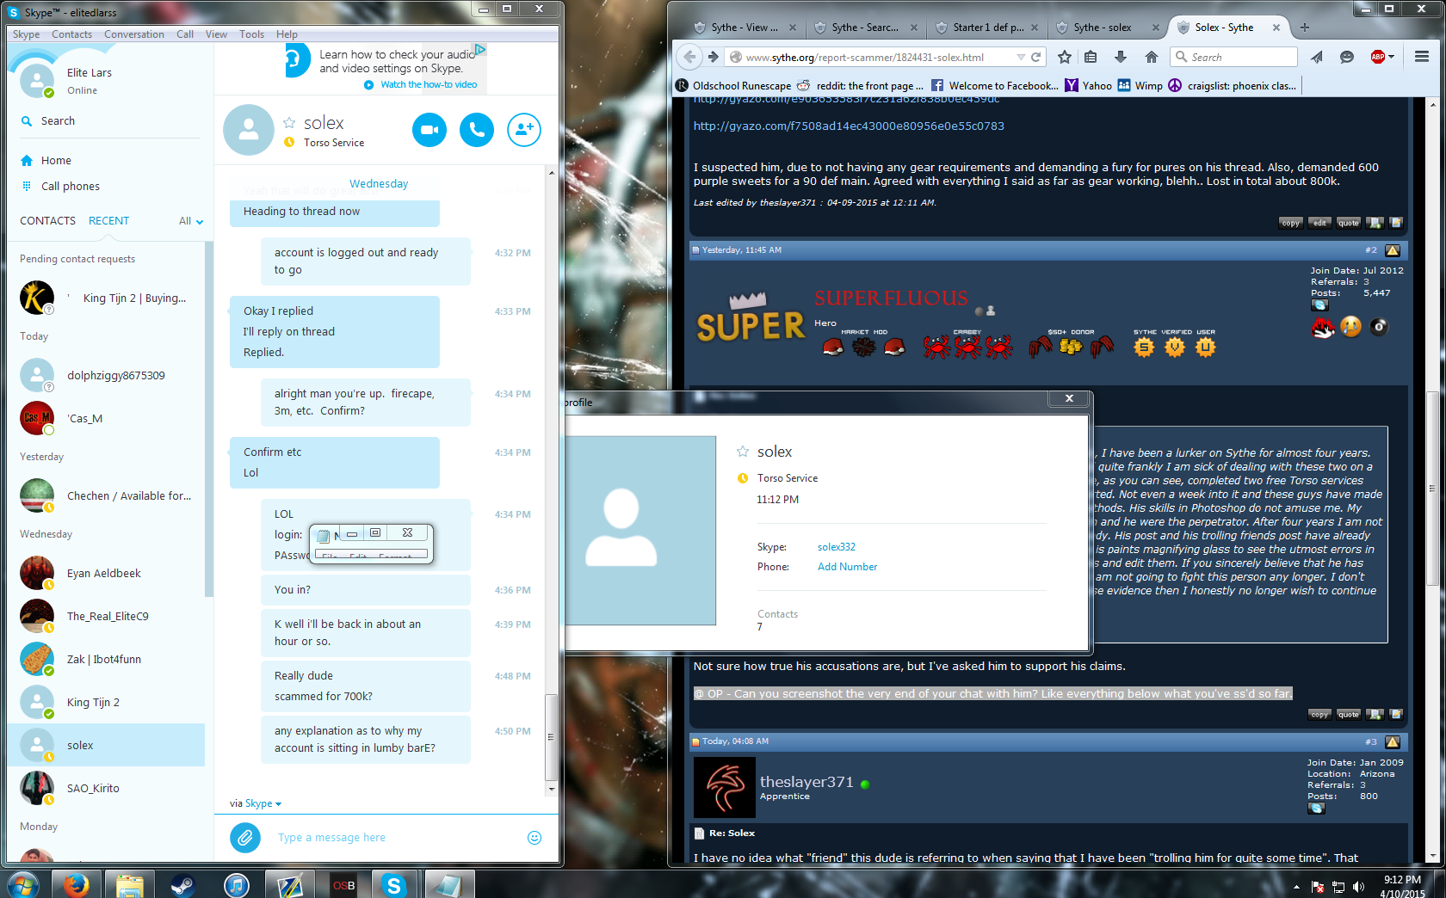Switch to the RECENT tab in Skype
This screenshot has width=1446, height=898.
108,221
